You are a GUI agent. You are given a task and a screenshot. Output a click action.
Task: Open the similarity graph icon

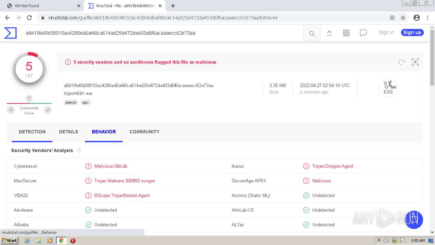[x=415, y=62]
